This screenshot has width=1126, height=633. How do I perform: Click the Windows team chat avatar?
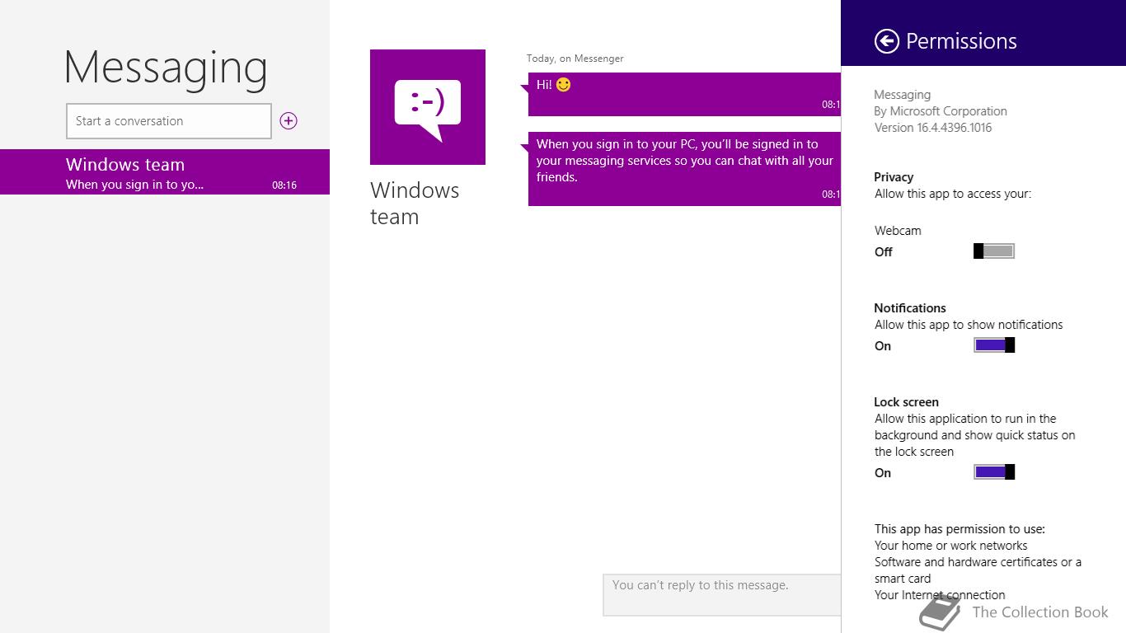[428, 107]
